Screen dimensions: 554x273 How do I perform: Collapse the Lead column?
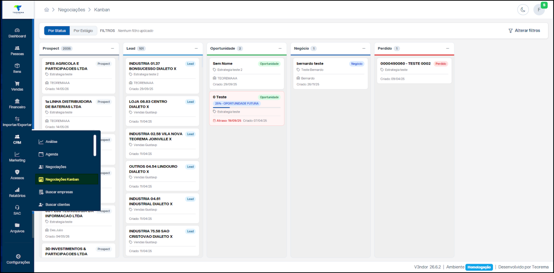pyautogui.click(x=196, y=49)
